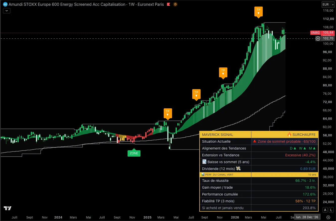Click the plus icon beside price 102,70
This screenshot has width=336, height=221.
pyautogui.click(x=318, y=38)
